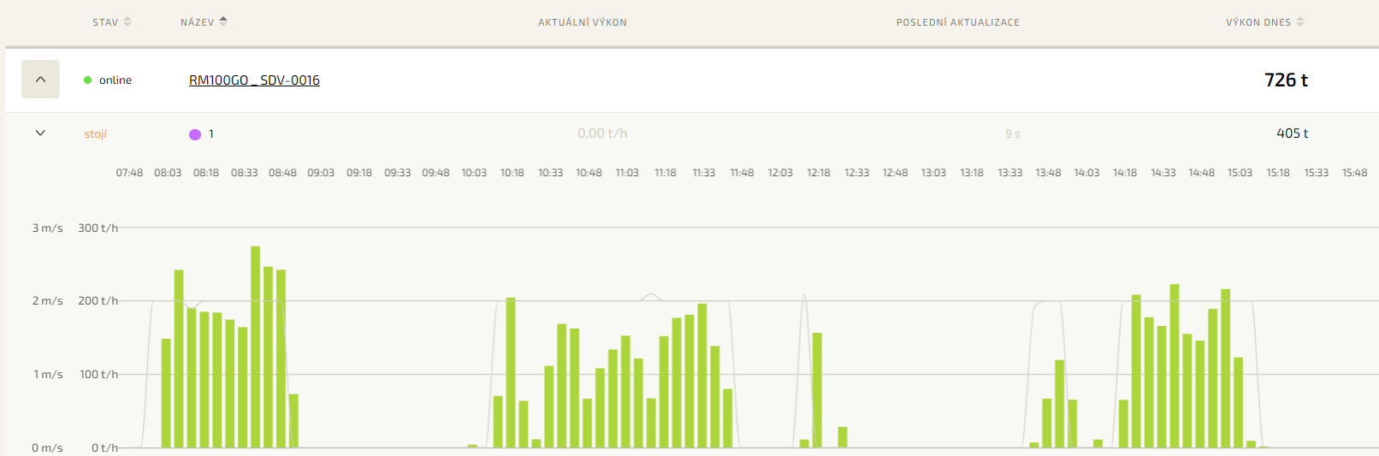Click the STAV column header
1379x456 pixels.
tap(106, 22)
